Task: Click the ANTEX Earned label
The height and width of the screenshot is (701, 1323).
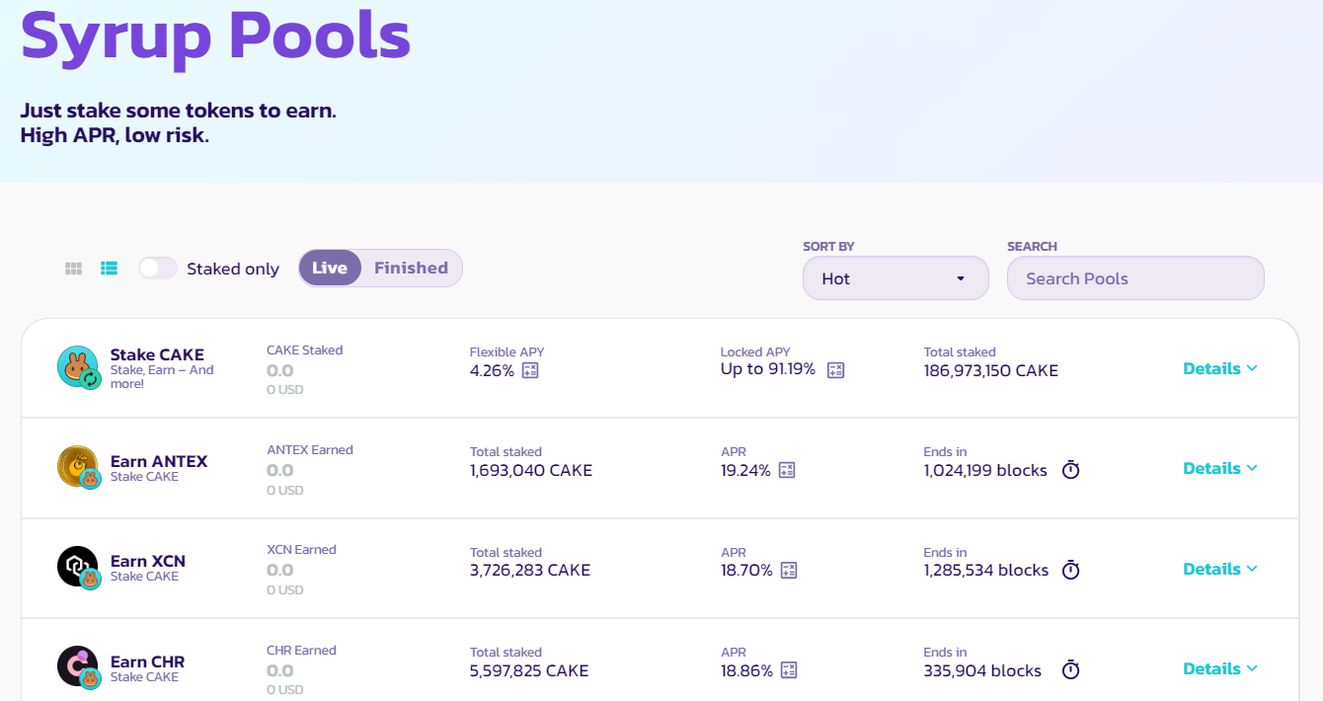Action: 310,449
